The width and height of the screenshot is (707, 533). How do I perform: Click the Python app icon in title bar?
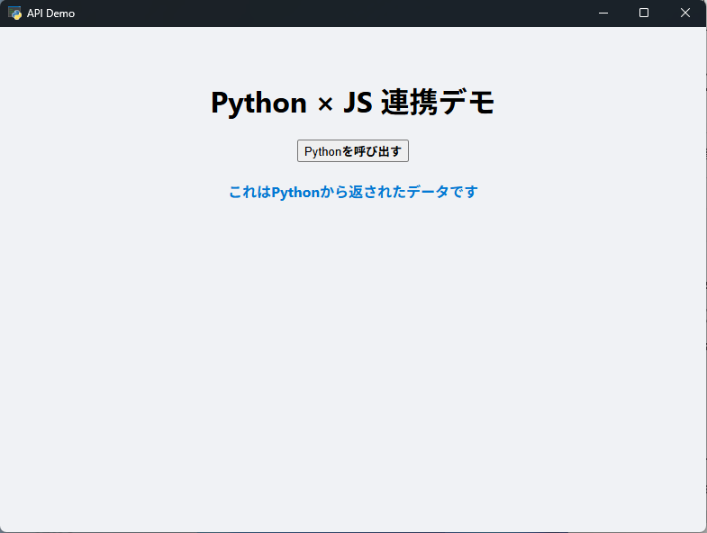click(14, 14)
